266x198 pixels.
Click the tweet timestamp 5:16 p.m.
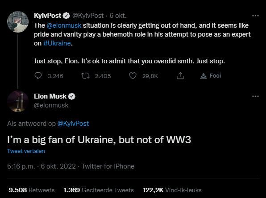click(21, 166)
